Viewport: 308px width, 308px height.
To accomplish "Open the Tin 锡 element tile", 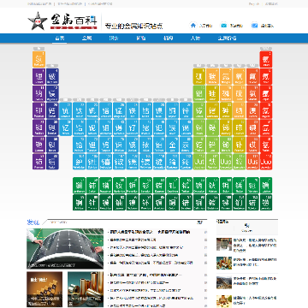I will [212, 127].
